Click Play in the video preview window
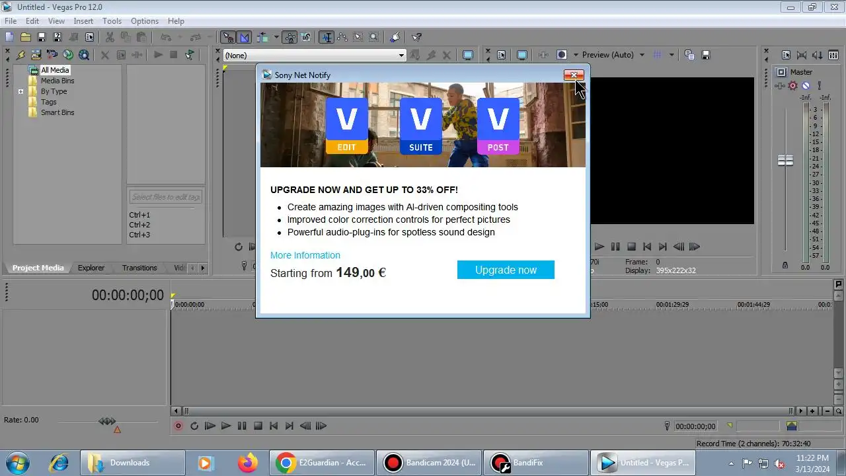The height and width of the screenshot is (476, 846). click(x=599, y=247)
